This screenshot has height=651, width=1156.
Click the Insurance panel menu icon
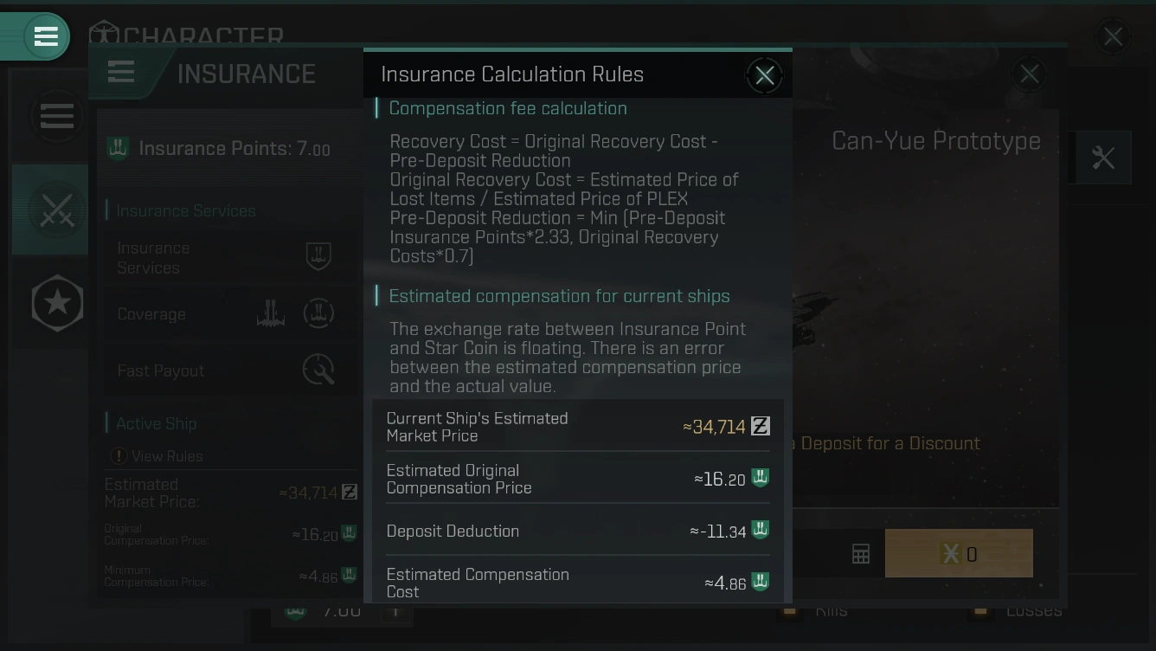click(121, 73)
